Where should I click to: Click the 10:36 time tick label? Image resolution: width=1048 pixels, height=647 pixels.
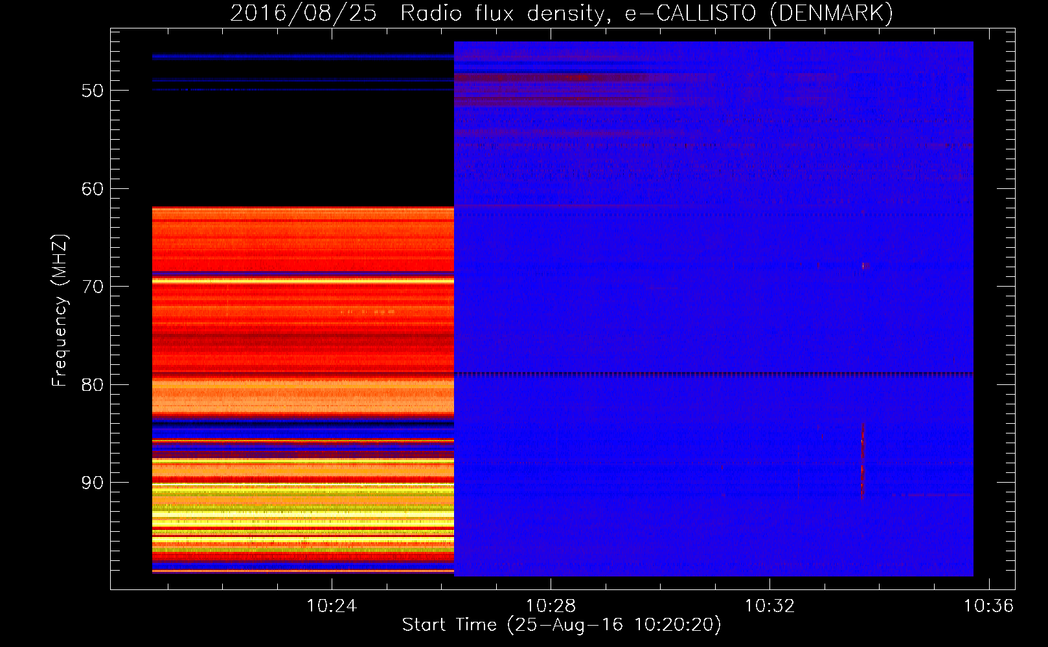point(988,606)
